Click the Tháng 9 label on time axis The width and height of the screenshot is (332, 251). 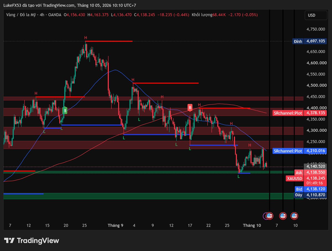[115, 226]
